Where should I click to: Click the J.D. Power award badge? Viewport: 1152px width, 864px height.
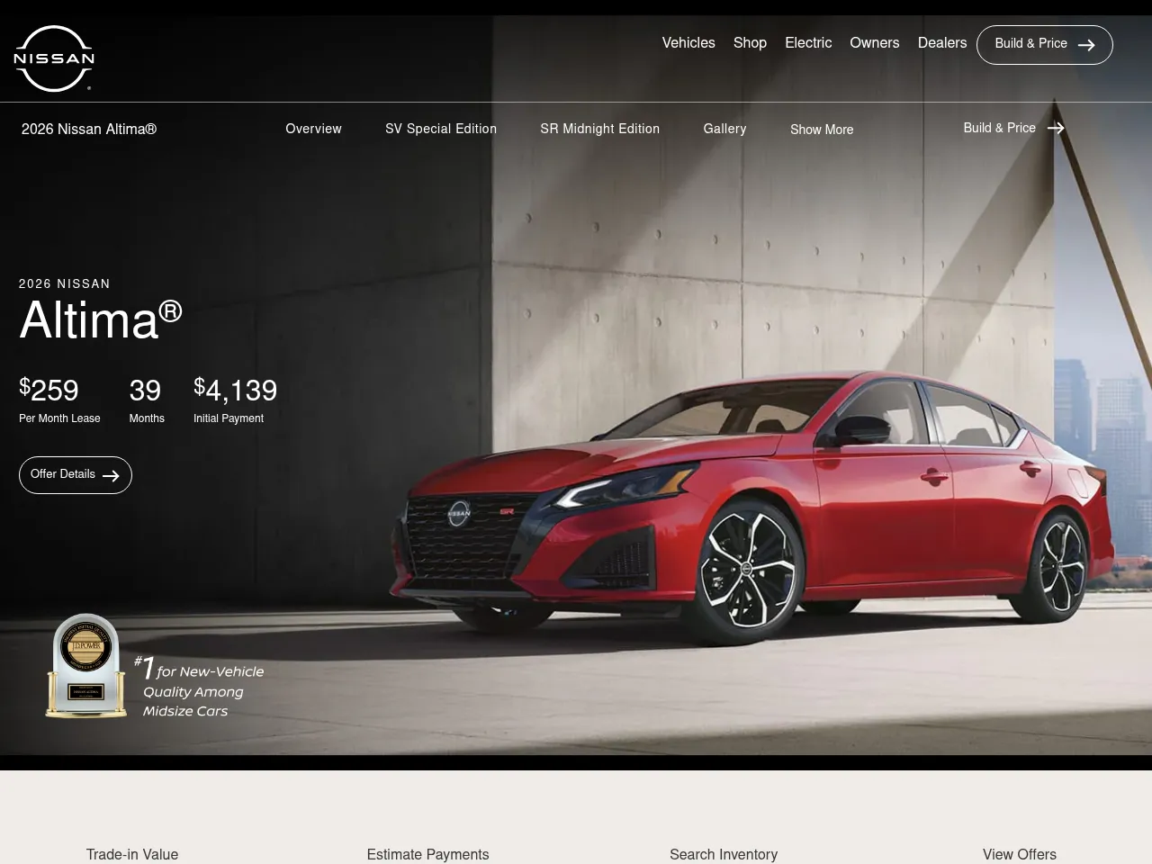tap(85, 666)
